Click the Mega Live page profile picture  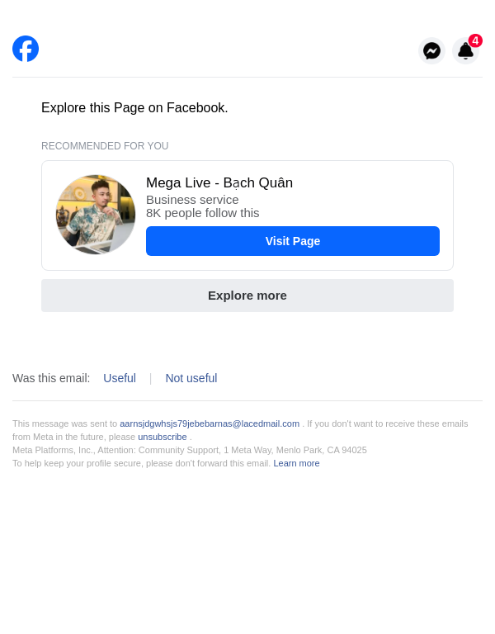[96, 215]
